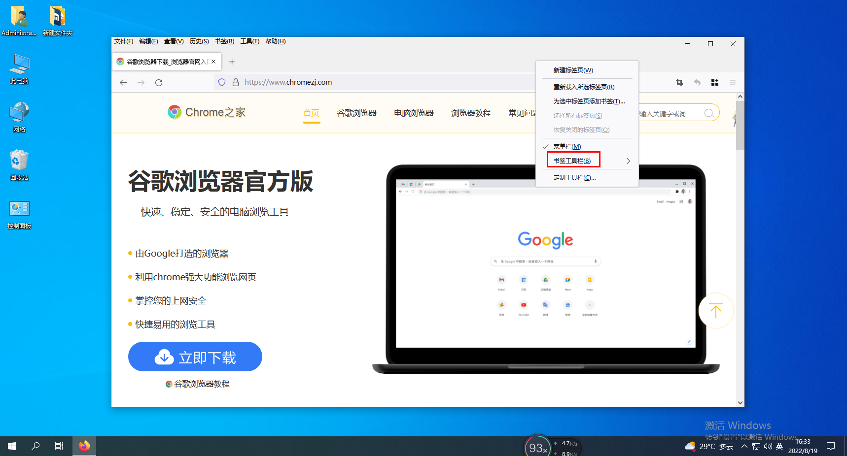This screenshot has width=847, height=456.
Task: Click the 立即下载 download button
Action: tap(195, 357)
